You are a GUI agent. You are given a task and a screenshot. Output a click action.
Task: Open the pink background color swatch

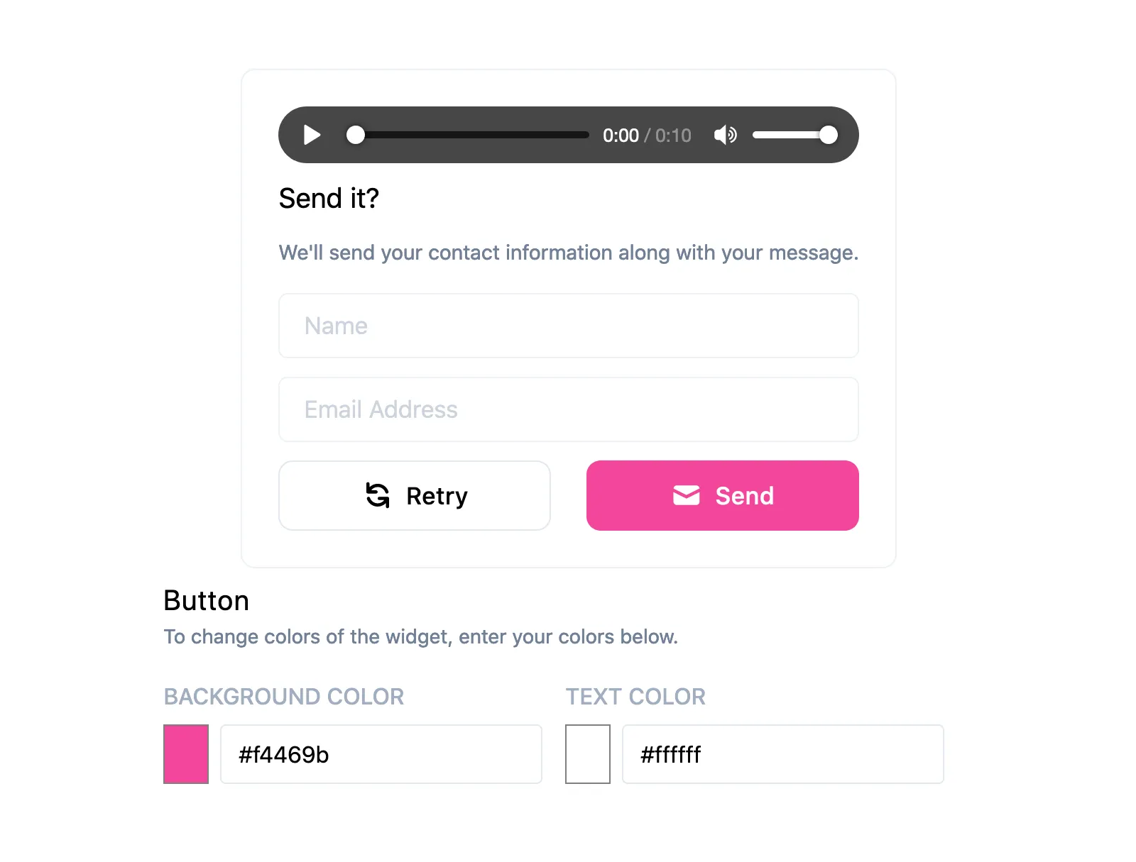tap(186, 753)
